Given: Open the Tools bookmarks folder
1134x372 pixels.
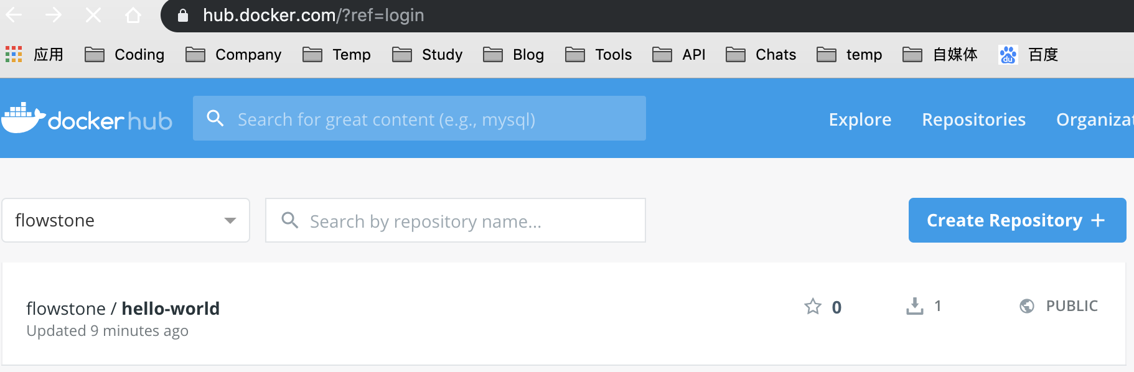Looking at the screenshot, I should [599, 55].
